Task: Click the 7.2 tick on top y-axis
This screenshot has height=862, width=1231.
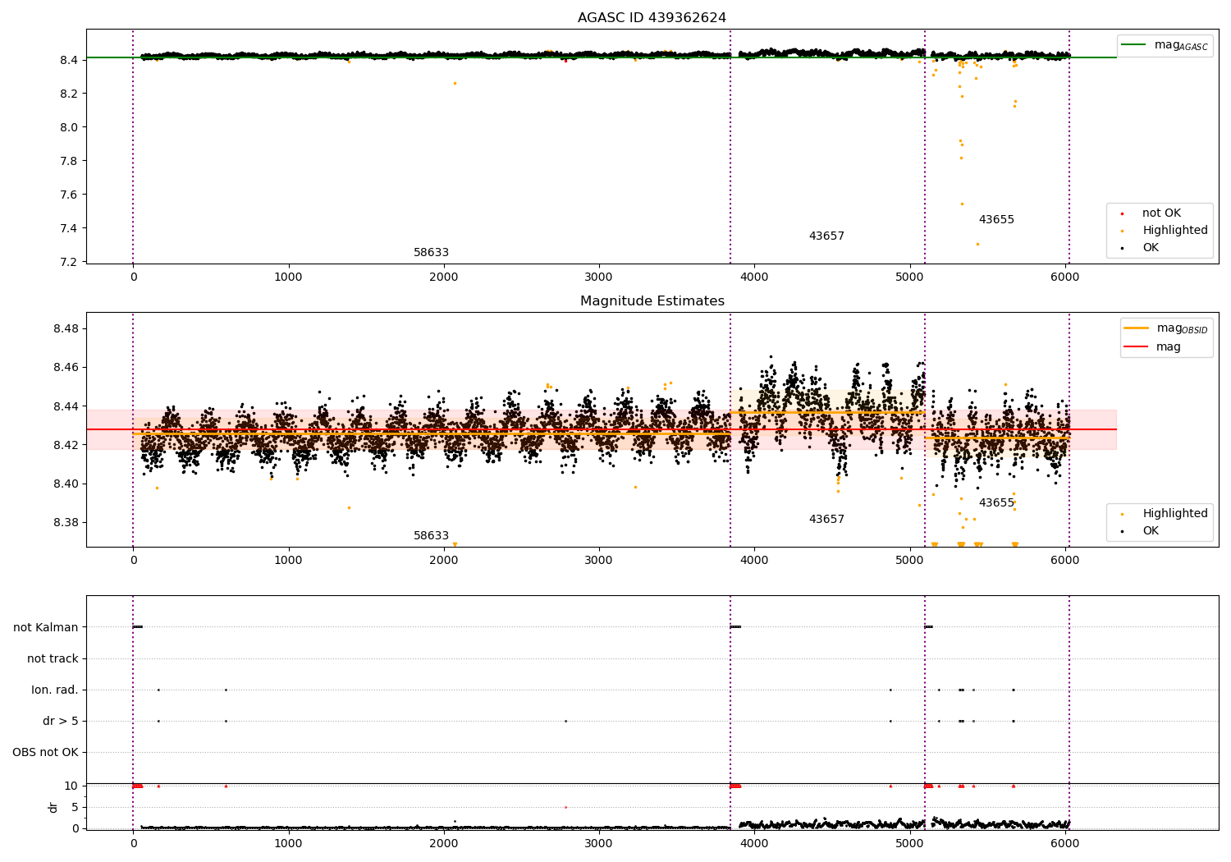Action: click(x=70, y=262)
